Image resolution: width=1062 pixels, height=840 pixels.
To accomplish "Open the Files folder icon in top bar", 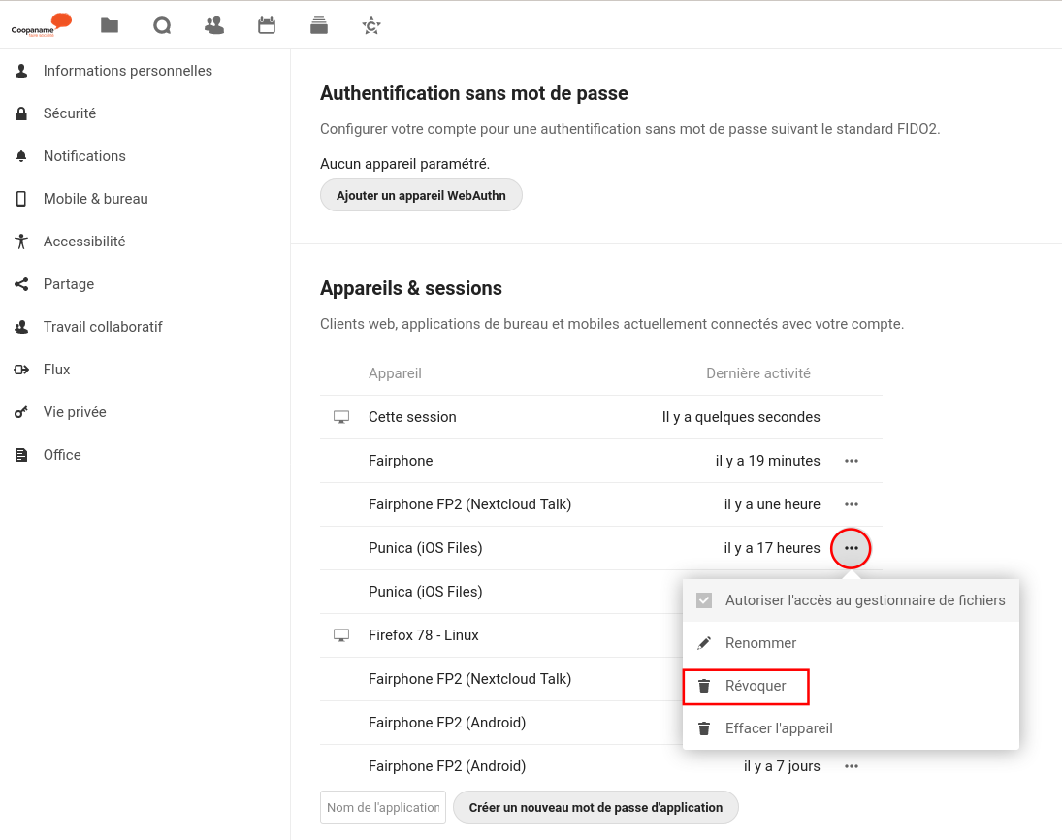I will coord(110,25).
